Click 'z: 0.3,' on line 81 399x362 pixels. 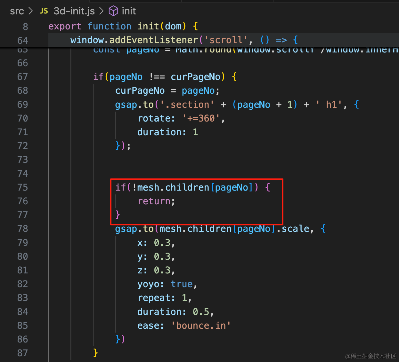click(156, 270)
